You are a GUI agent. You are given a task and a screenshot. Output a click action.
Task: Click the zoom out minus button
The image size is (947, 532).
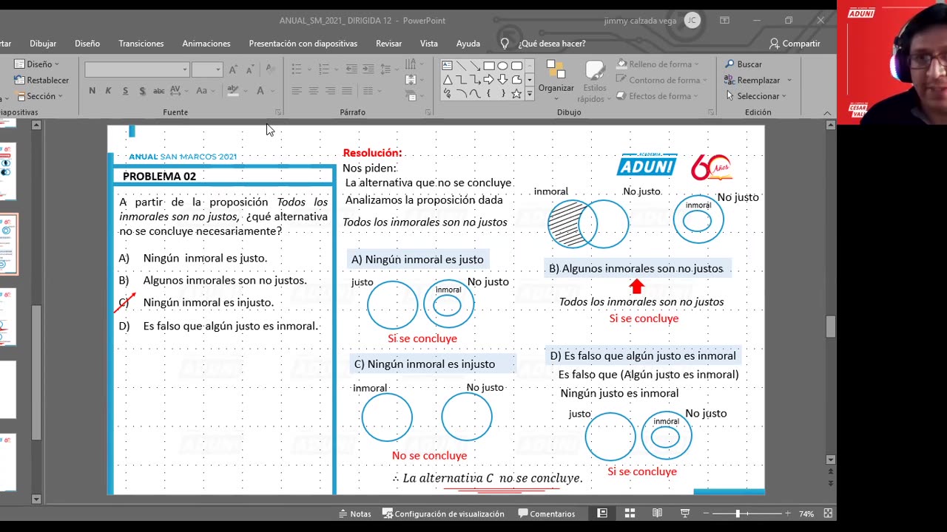pyautogui.click(x=706, y=514)
